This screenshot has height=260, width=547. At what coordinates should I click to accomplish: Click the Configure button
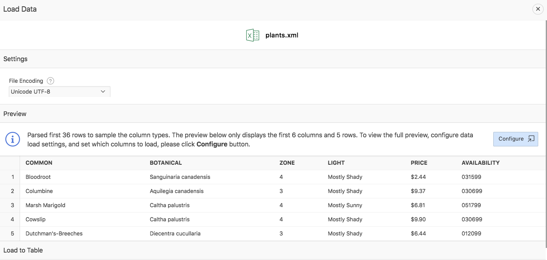point(515,139)
